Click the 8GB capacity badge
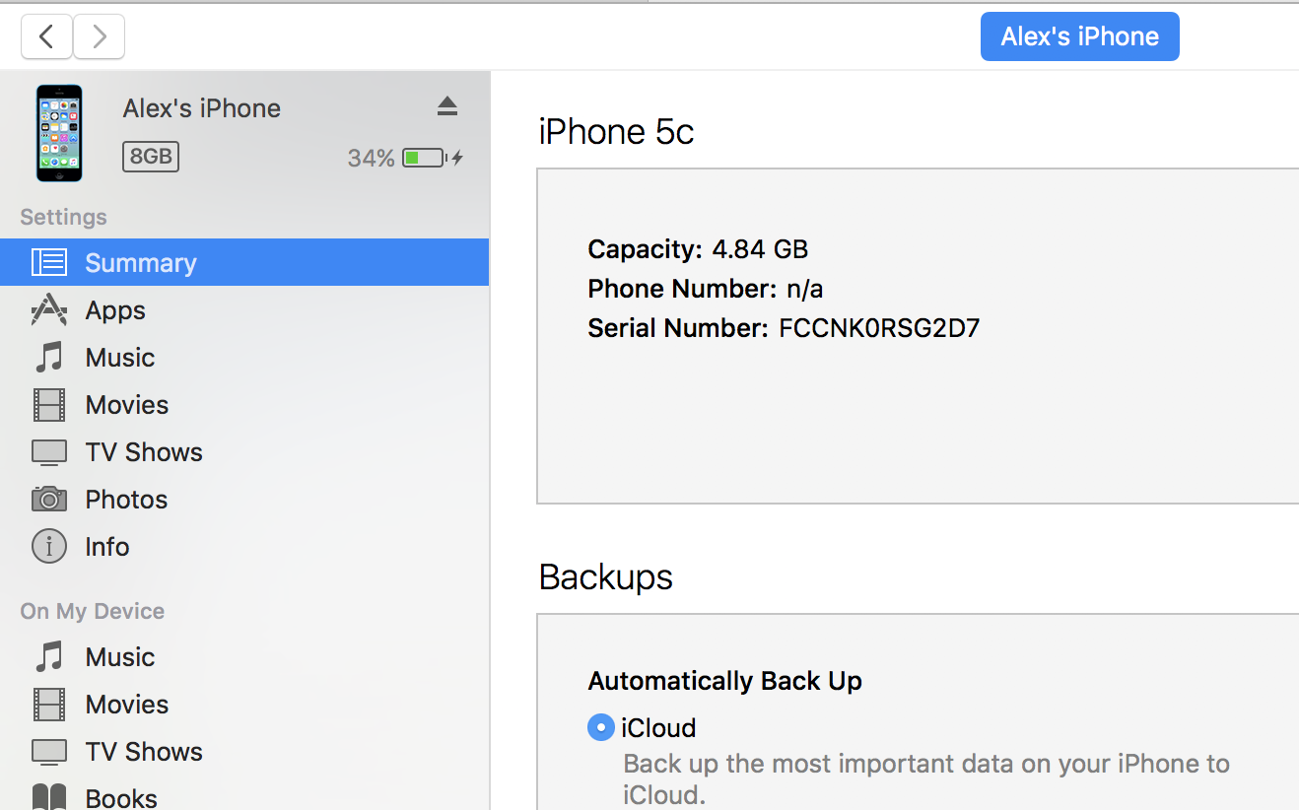This screenshot has height=810, width=1299. [151, 157]
